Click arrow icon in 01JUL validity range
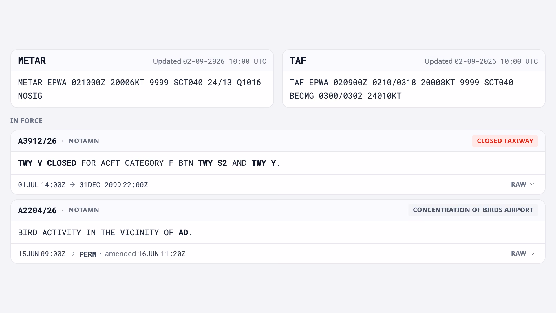This screenshot has height=313, width=556. tap(72, 185)
